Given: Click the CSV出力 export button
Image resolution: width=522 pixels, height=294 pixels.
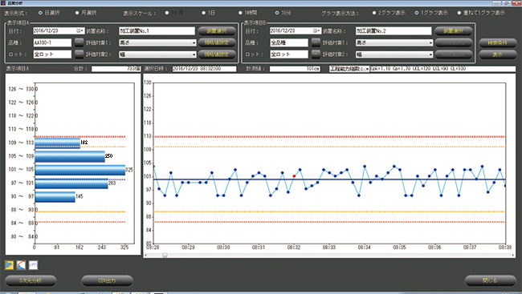Looking at the screenshot, I should (x=107, y=280).
